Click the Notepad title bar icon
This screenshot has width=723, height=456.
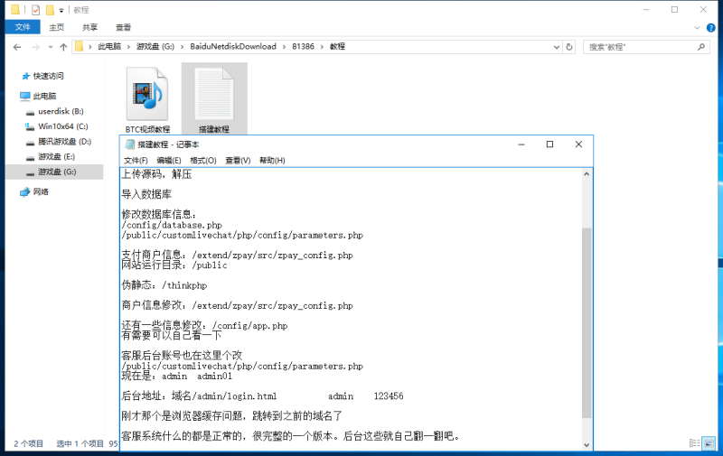pos(130,144)
